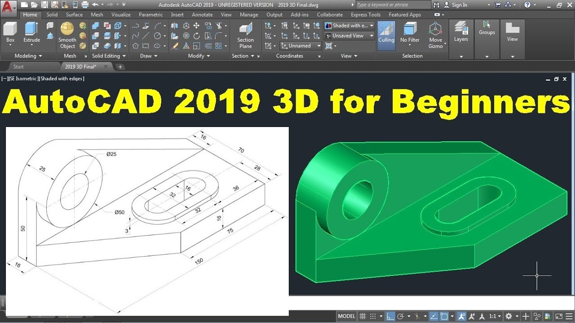Expand the Modeling panel

28,56
